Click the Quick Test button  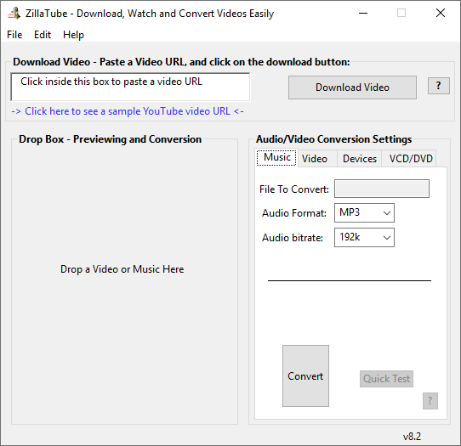point(386,379)
